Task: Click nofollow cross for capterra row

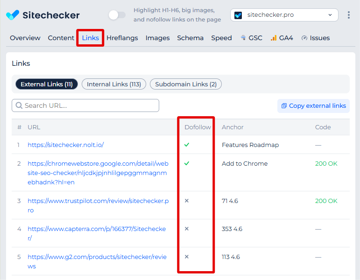Action: [187, 229]
